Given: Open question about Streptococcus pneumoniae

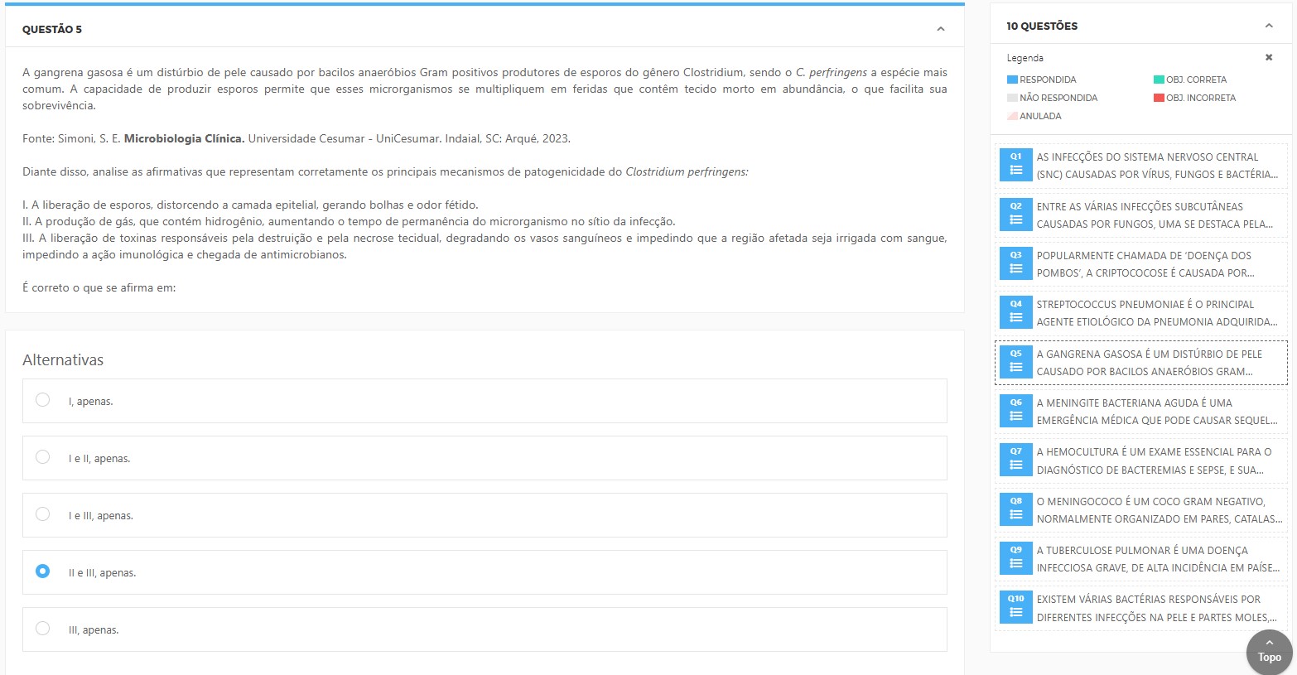Looking at the screenshot, I should pyautogui.click(x=1156, y=313).
